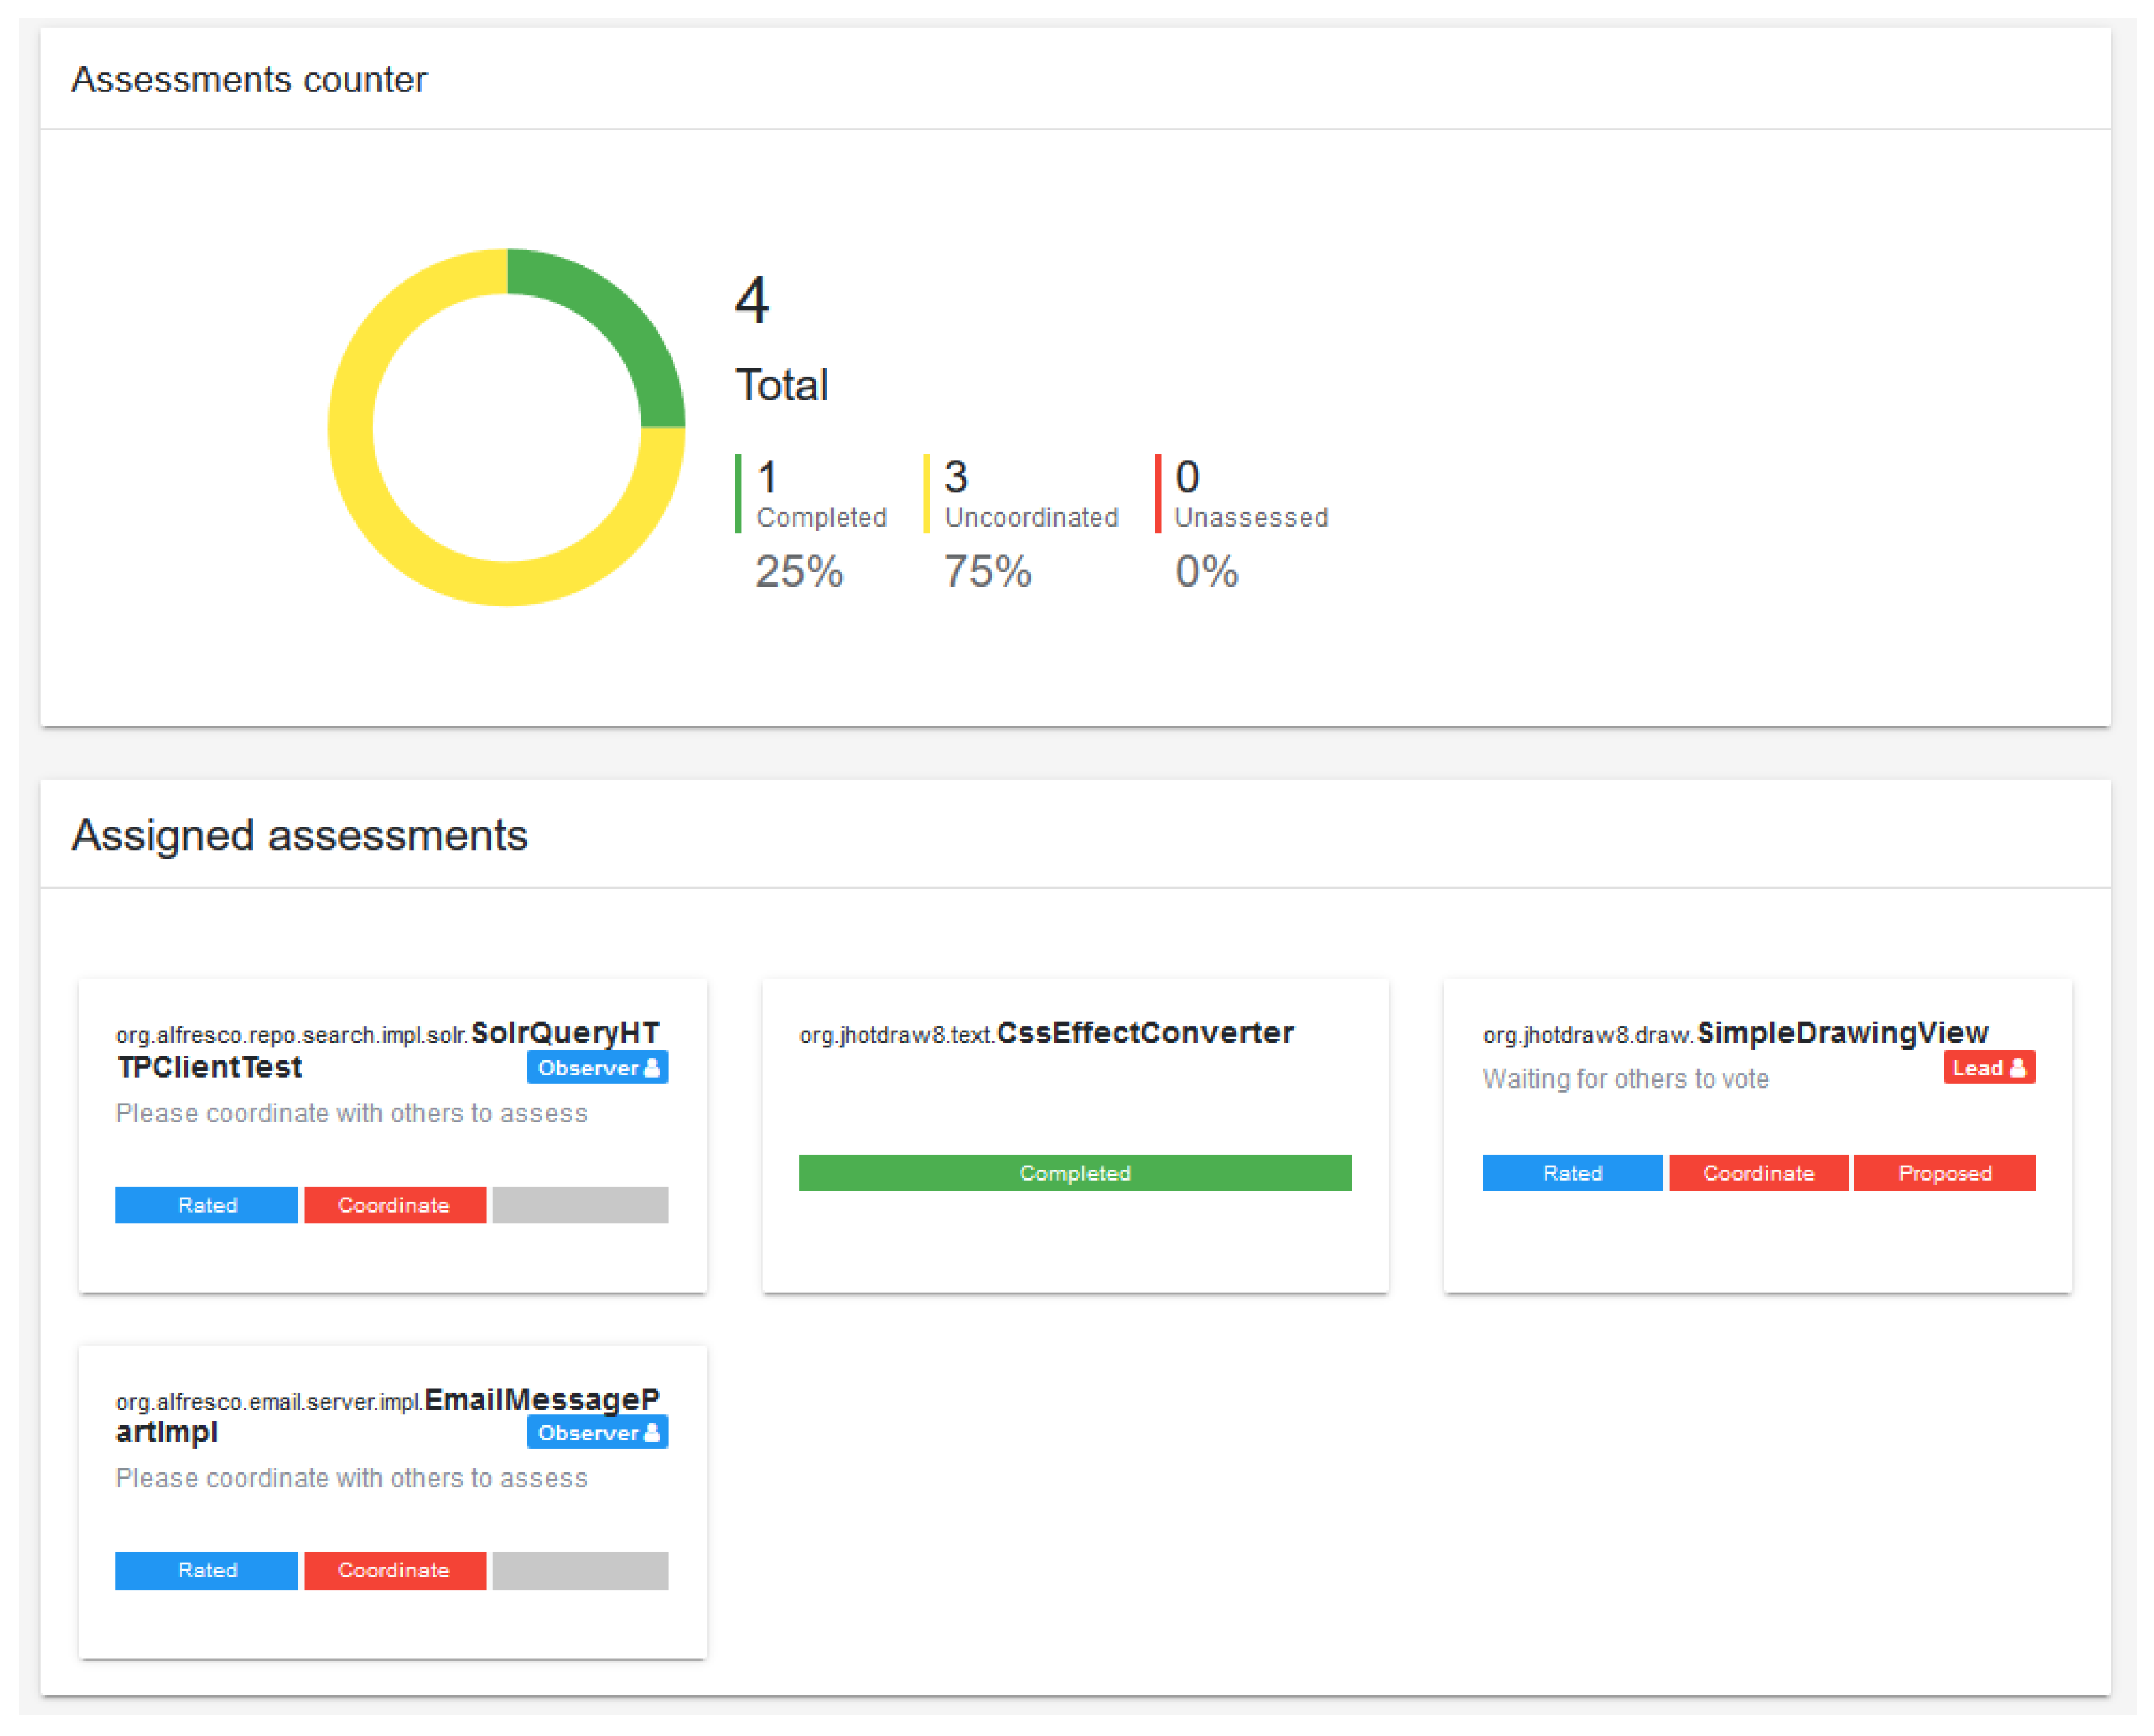Click Observer badge on EmailMessagePartImpl card
This screenshot has height=1736, width=2154.
point(597,1432)
